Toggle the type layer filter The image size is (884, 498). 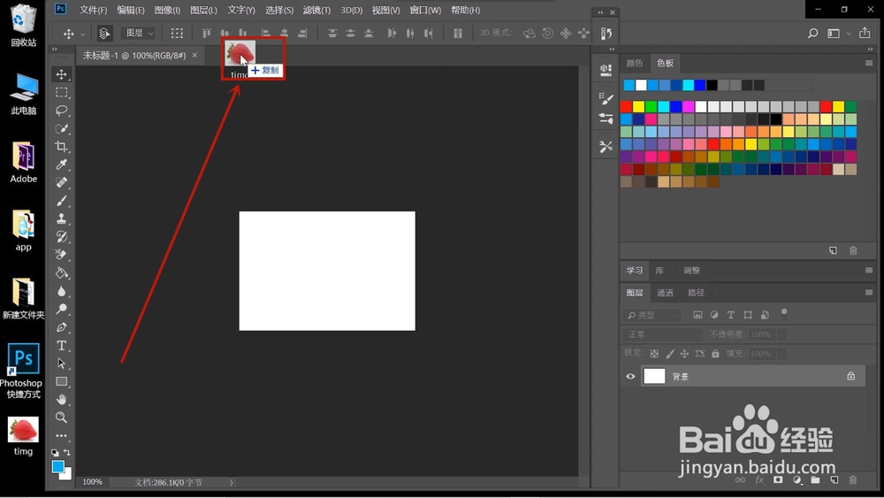tap(731, 315)
